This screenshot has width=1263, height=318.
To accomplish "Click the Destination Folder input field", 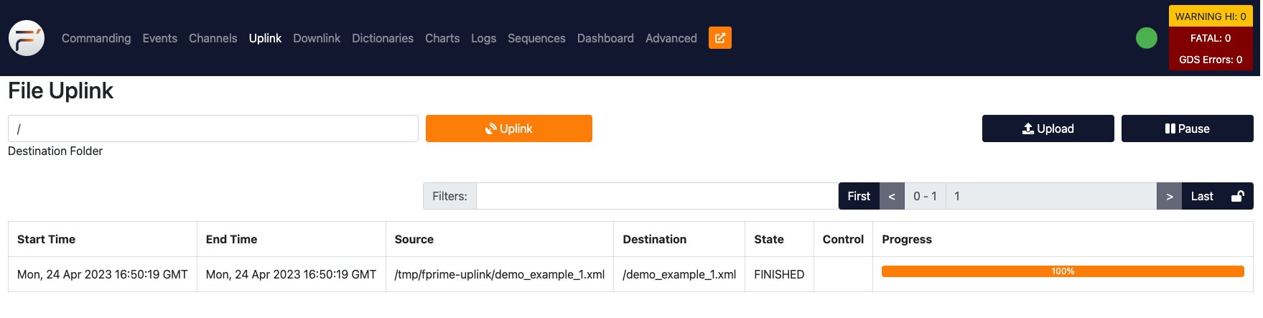I will pos(213,128).
